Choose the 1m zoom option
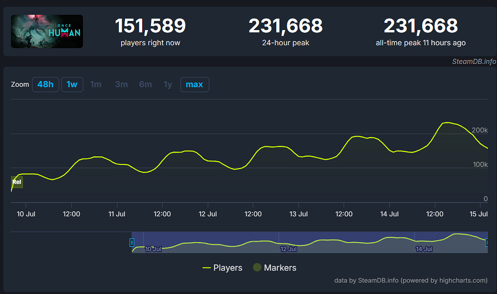Screen dimensions: 497x294 click(x=96, y=84)
